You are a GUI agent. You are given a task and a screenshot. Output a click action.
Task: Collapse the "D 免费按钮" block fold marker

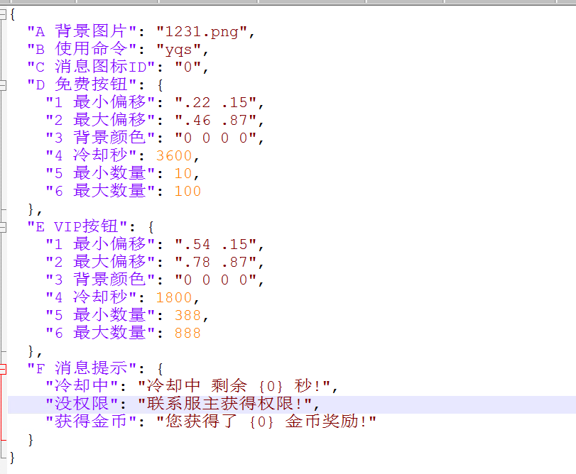point(3,85)
